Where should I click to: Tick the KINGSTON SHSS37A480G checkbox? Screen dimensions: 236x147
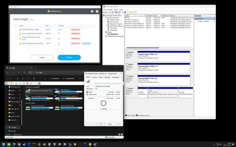(x=16, y=30)
